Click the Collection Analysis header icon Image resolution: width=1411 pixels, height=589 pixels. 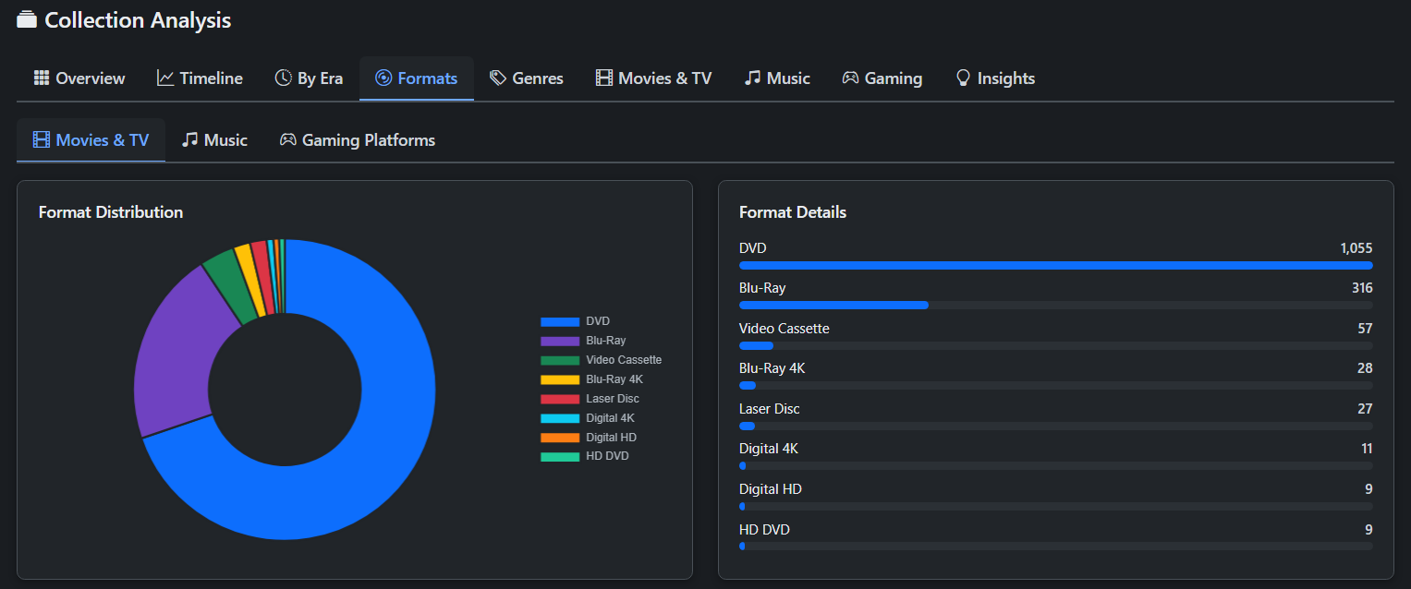tap(27, 20)
